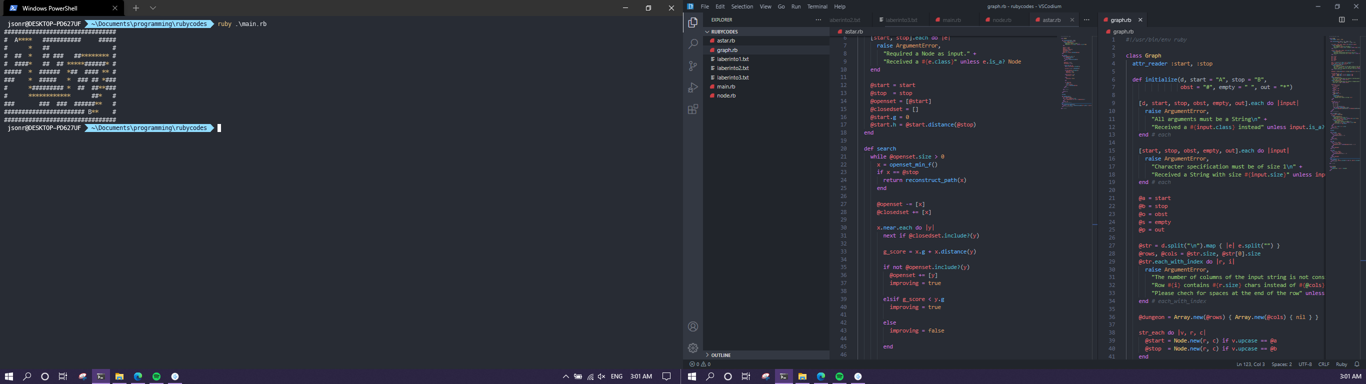Open the PowerShell new tab dropdown arrow
The height and width of the screenshot is (384, 1366).
pos(153,8)
